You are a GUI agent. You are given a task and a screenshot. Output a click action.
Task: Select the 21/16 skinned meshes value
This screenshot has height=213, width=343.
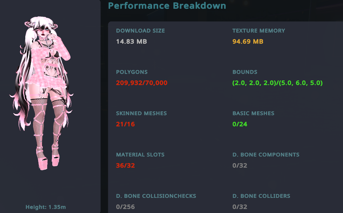tap(125, 124)
